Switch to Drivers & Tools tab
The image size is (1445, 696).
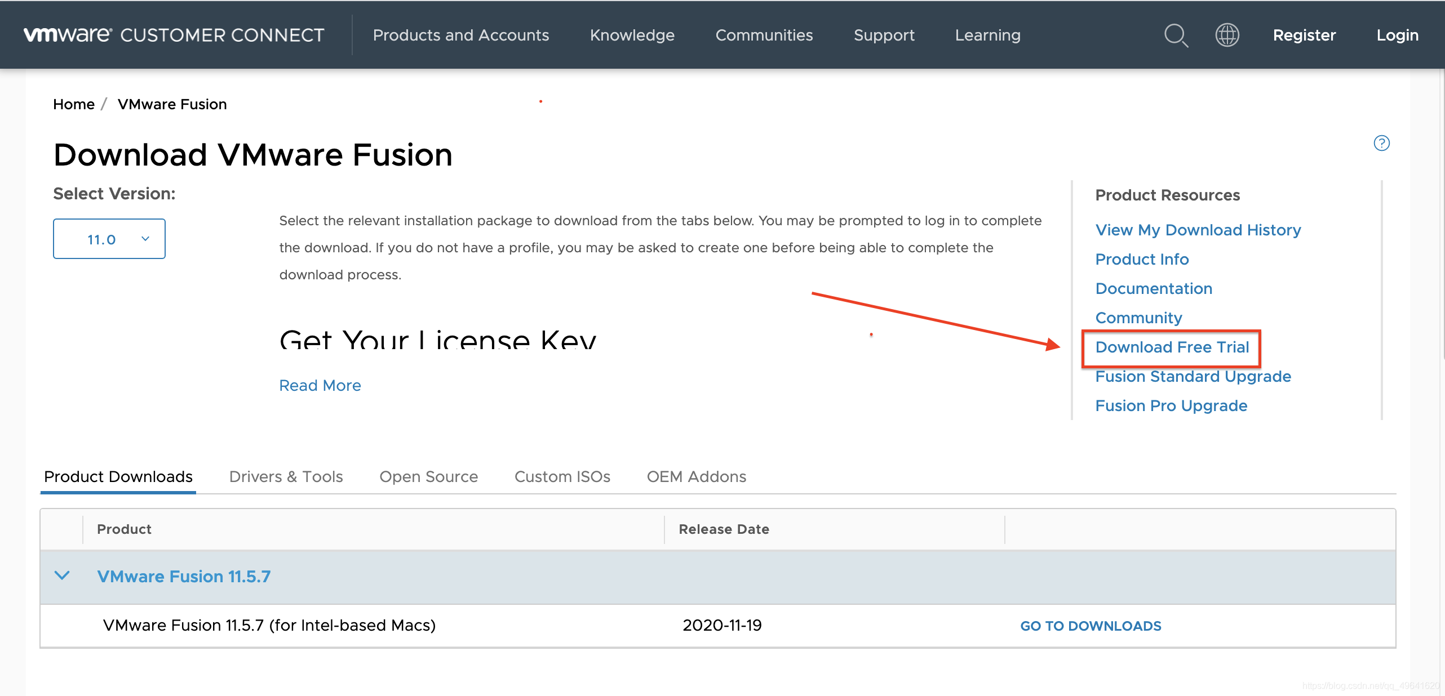tap(286, 476)
